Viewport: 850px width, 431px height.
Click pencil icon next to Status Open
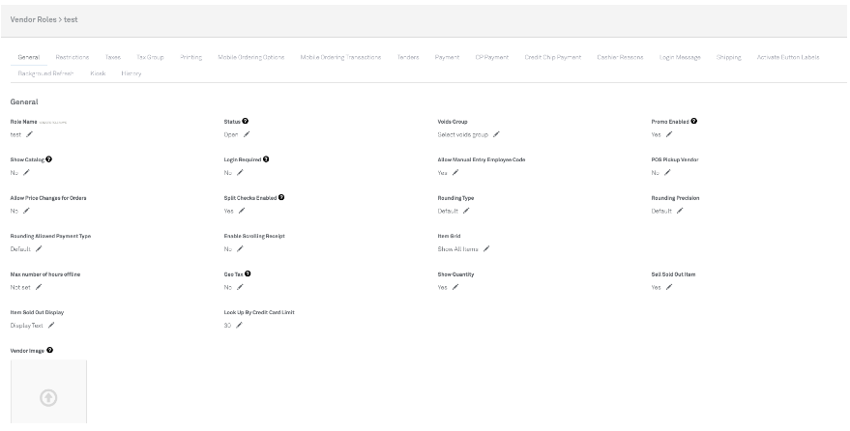246,134
